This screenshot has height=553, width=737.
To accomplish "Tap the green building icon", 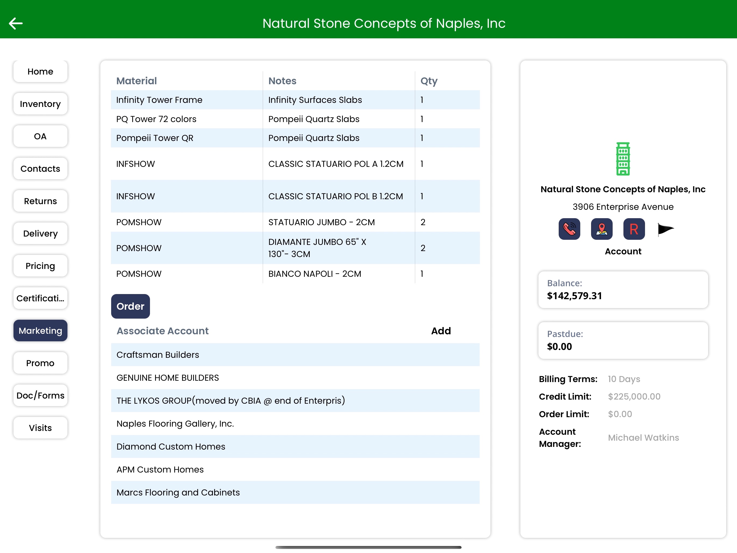I will click(x=623, y=159).
